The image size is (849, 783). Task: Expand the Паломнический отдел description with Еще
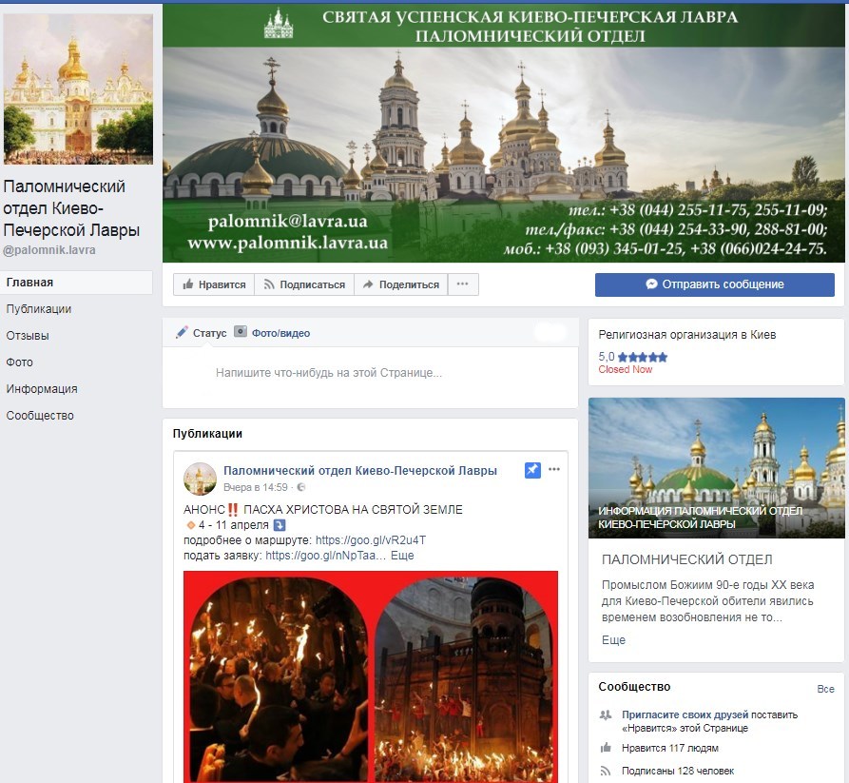613,640
